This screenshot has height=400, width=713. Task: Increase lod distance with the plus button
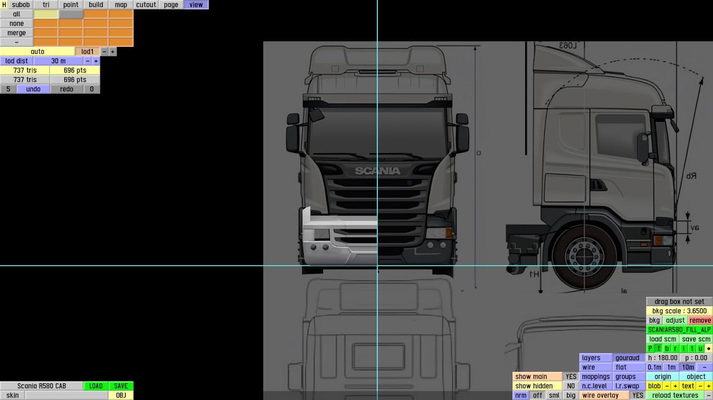96,61
